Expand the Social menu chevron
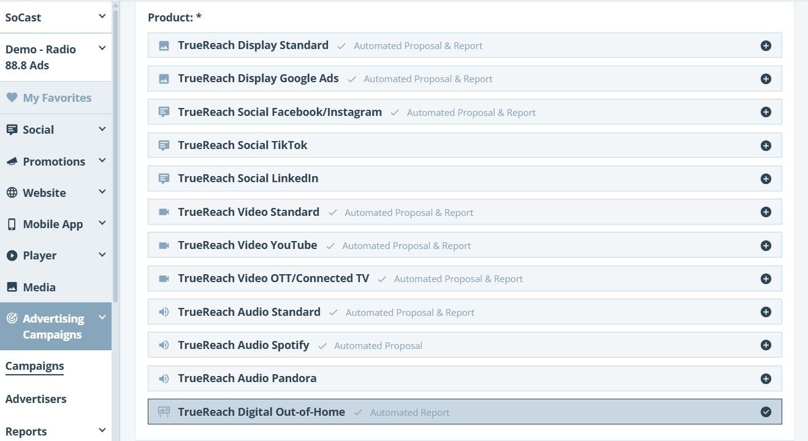Screen dimensions: 808x441 [x=102, y=129]
